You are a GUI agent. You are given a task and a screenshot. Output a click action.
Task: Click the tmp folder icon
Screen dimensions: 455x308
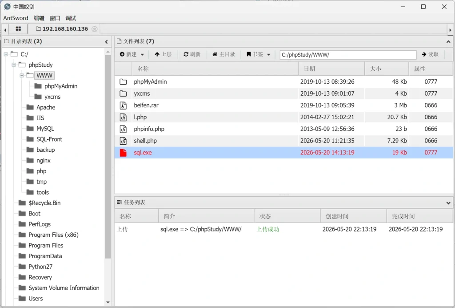pos(30,181)
